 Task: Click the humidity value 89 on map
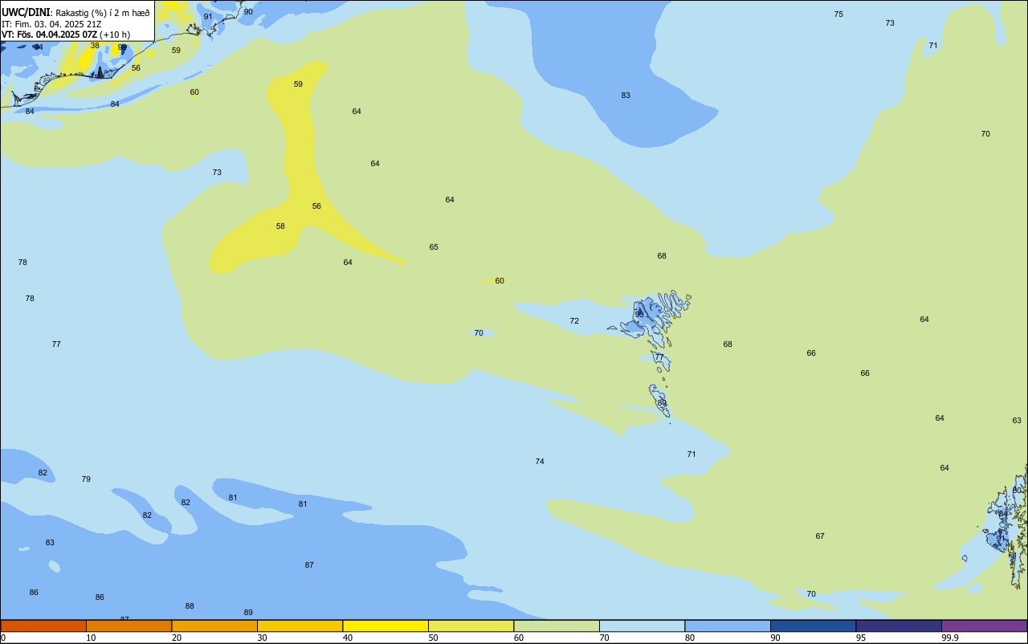pyautogui.click(x=248, y=613)
